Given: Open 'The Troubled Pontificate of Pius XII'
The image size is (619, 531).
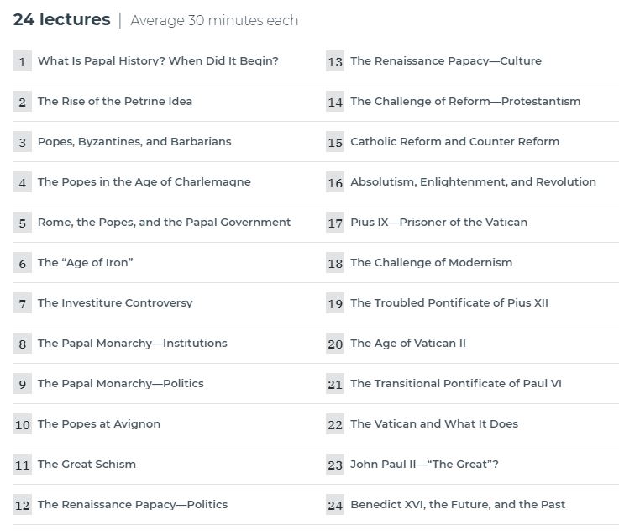Looking at the screenshot, I should [x=449, y=302].
